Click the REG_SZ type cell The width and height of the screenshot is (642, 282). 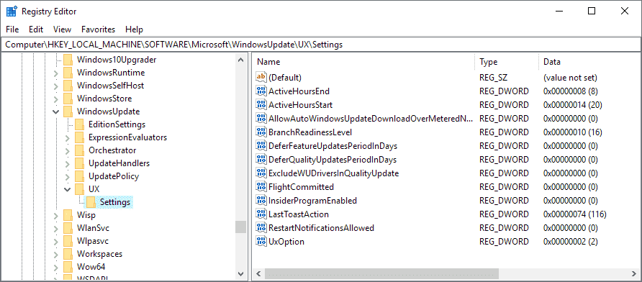pos(493,78)
